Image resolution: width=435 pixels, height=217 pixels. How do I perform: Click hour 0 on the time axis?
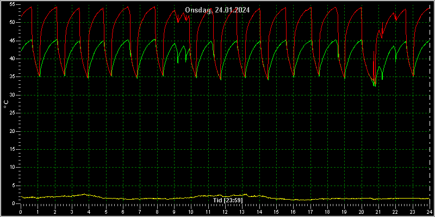click(x=21, y=212)
